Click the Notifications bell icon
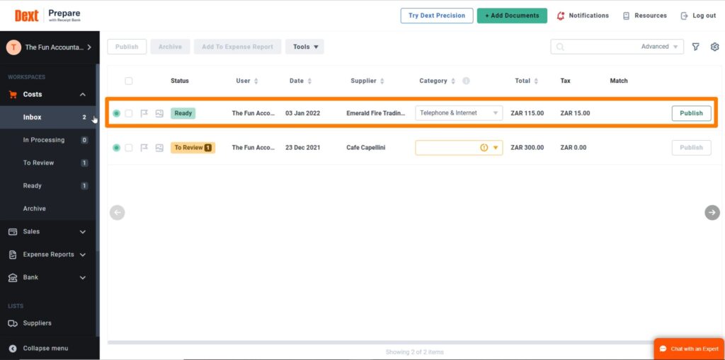The image size is (725, 360). 561,16
